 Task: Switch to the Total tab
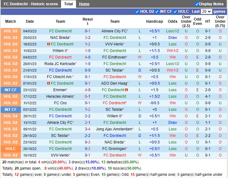[x=69, y=4]
